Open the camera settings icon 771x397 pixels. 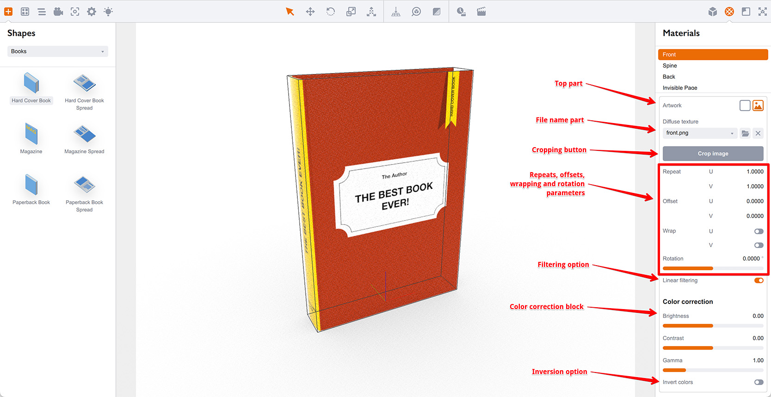(x=58, y=12)
